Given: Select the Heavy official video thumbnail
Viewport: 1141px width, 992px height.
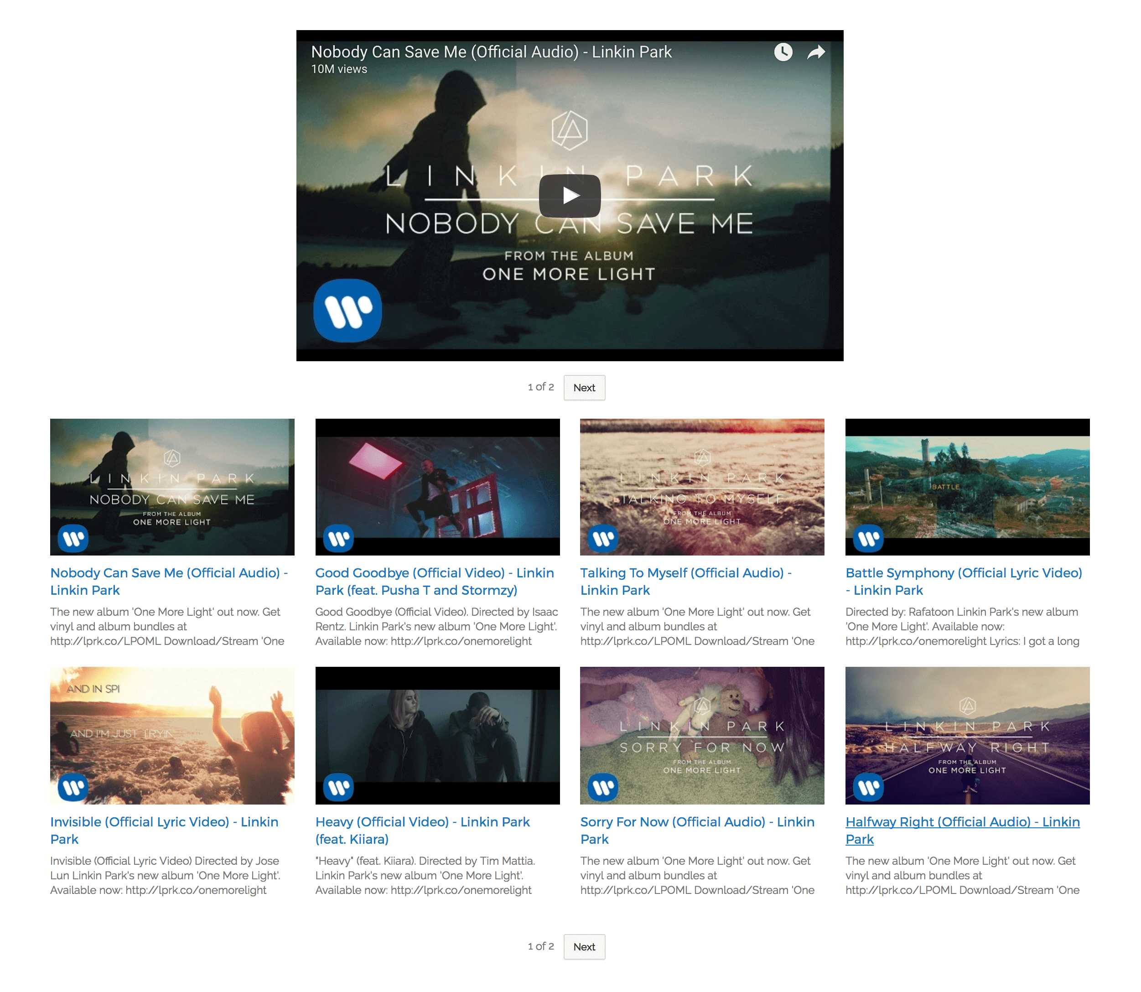Looking at the screenshot, I should pos(437,735).
